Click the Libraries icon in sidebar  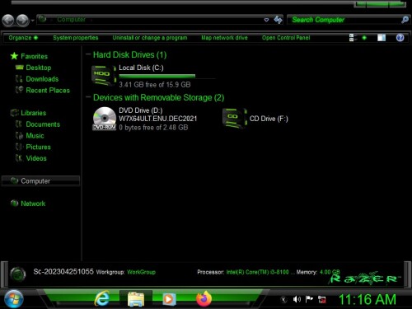point(14,113)
